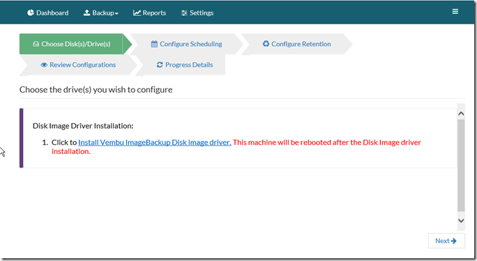Click Install Vembu ImageBackup Disk image driver link
This screenshot has height=261, width=477.
pos(155,143)
